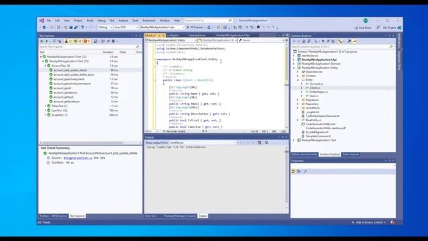Open the Team Explorer tab

[351, 155]
